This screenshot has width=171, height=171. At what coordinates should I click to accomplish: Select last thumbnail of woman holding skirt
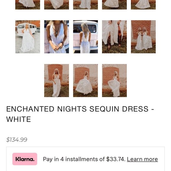(114, 80)
